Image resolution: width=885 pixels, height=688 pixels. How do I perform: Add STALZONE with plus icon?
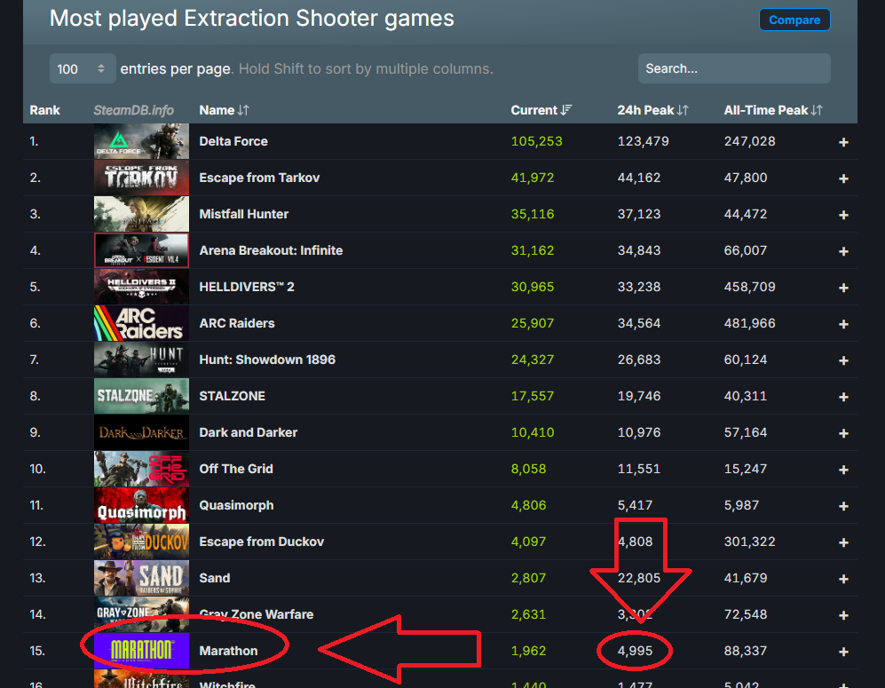click(843, 397)
